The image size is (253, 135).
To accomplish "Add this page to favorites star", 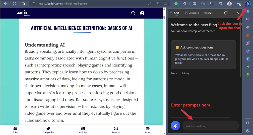I will [x=165, y=3].
